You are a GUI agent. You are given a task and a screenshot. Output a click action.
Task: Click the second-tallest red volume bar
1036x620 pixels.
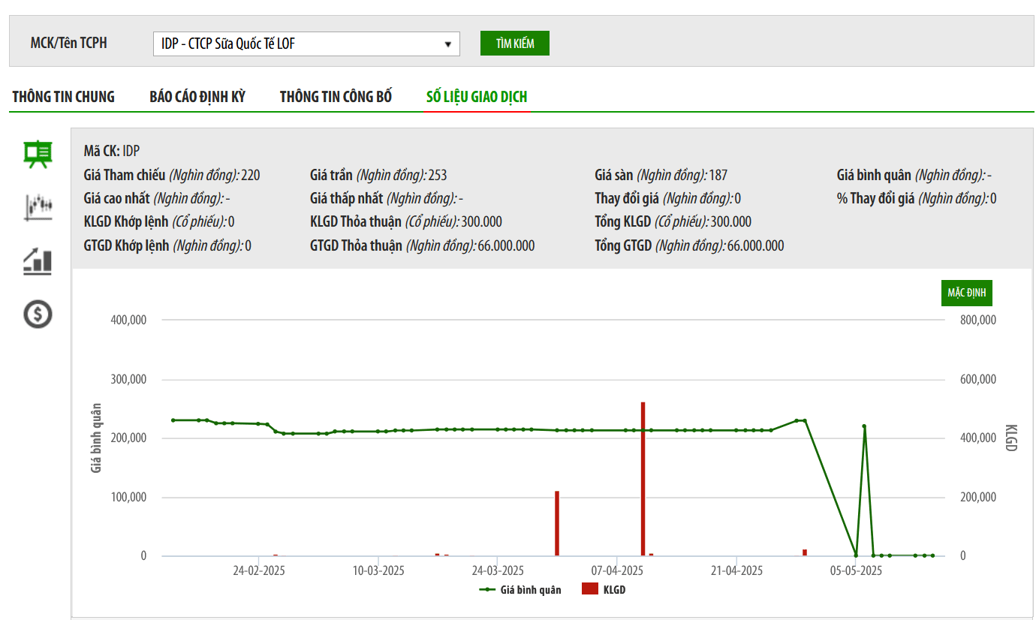(557, 524)
